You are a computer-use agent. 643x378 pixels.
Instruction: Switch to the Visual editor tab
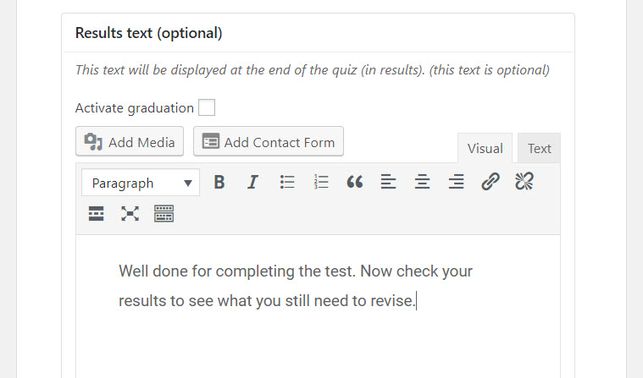(x=485, y=148)
